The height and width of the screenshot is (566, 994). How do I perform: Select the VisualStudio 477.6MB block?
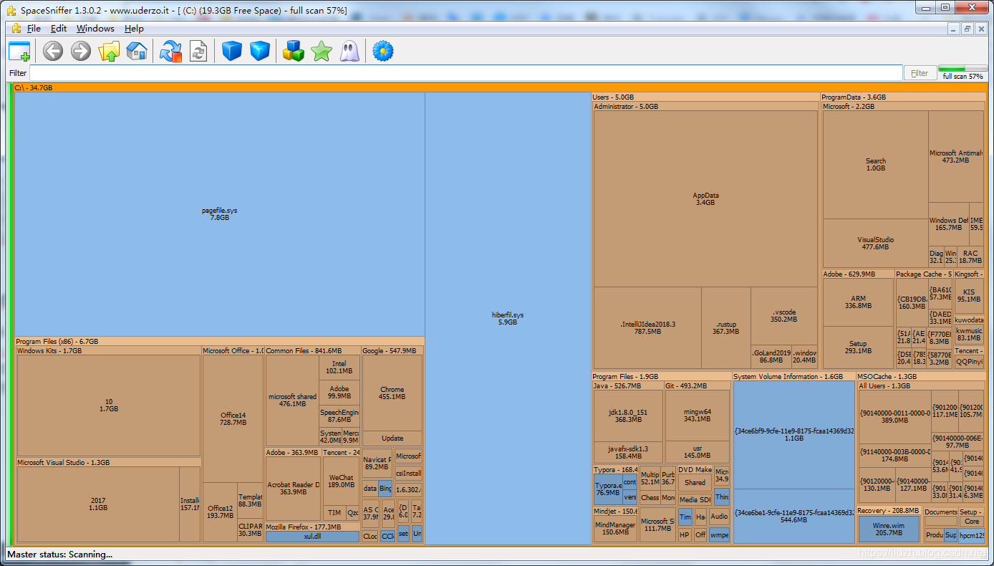tap(875, 244)
